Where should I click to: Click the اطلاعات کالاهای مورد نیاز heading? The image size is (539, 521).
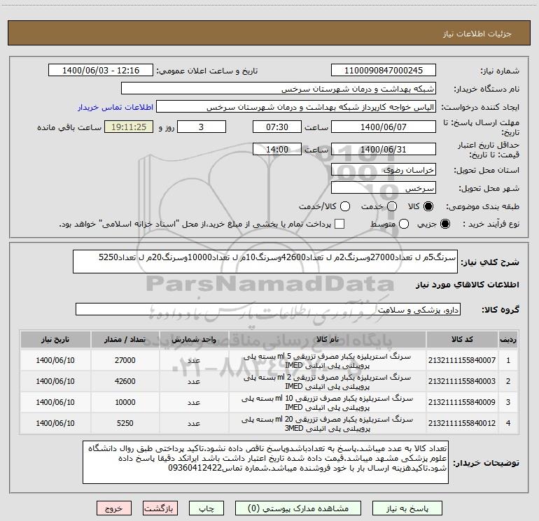467,285
